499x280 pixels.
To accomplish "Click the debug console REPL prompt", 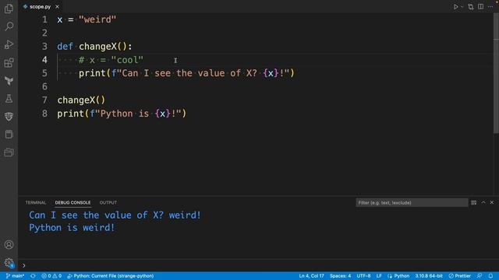I will pyautogui.click(x=258, y=265).
